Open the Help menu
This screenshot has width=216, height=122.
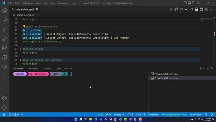73,3
